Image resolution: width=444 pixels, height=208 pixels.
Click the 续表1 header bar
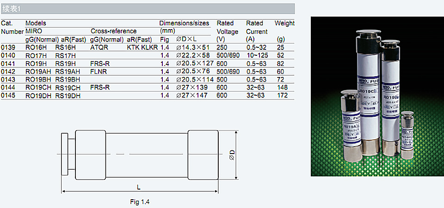(x=147, y=9)
